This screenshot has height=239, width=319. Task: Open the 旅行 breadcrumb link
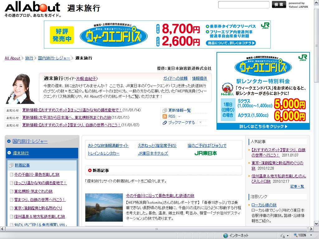[x=29, y=58]
